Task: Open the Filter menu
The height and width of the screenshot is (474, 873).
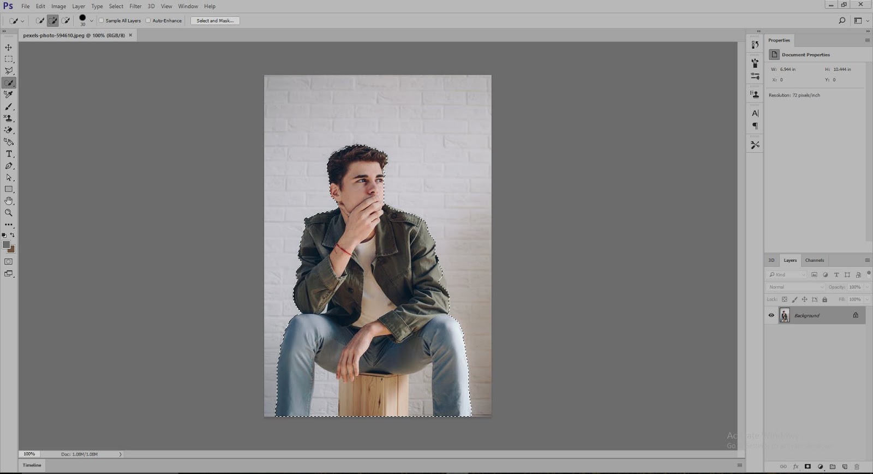Action: [135, 6]
